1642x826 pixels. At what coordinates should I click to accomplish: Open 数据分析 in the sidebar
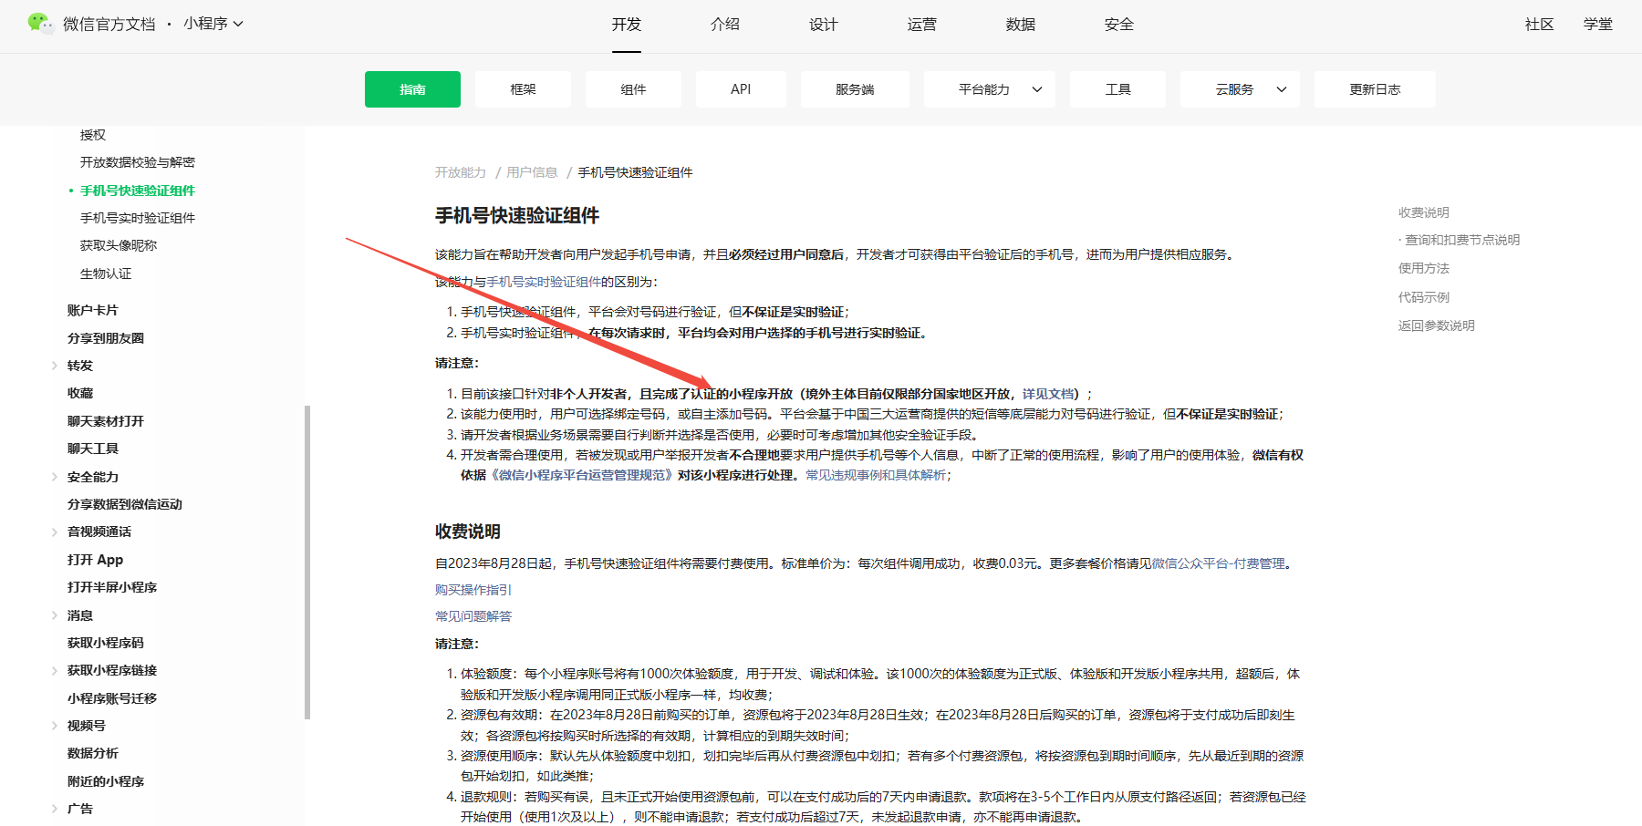tap(93, 753)
